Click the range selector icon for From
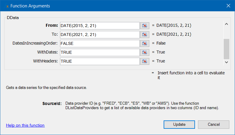This screenshot has height=135, width=235. [145, 26]
